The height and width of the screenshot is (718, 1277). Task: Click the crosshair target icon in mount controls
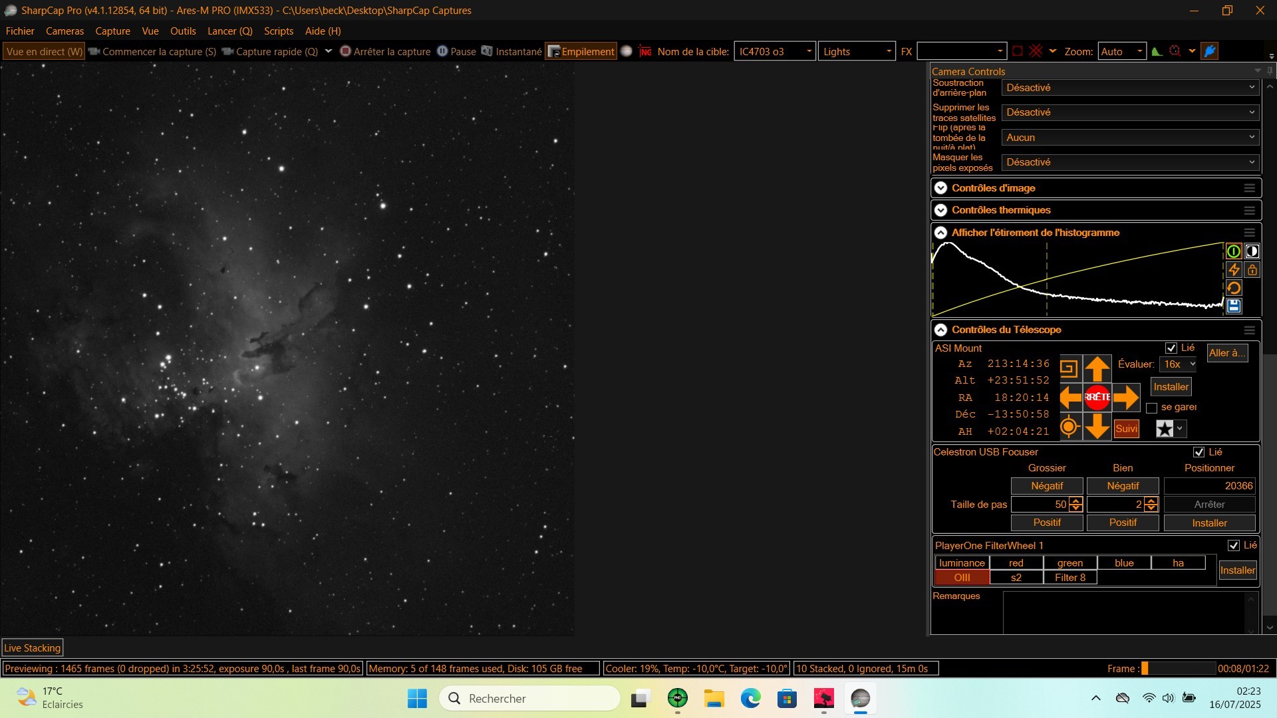(x=1069, y=426)
